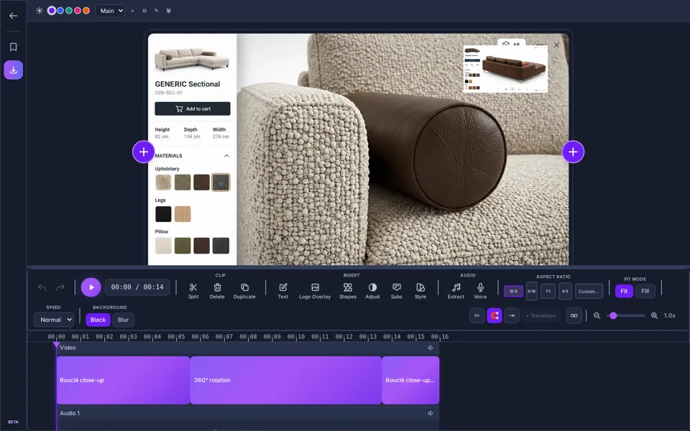Play the video preview

[91, 287]
